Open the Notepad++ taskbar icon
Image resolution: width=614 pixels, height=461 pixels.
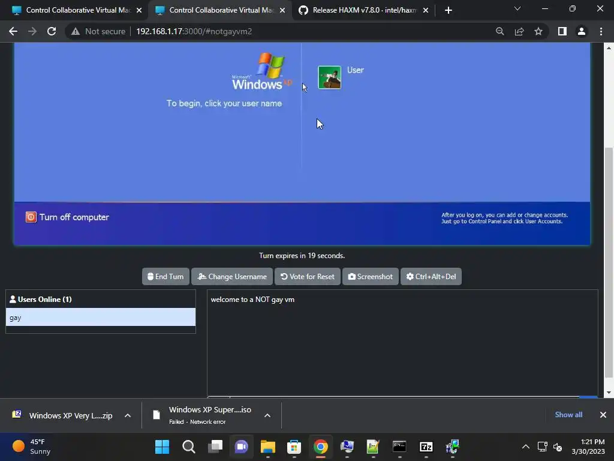click(373, 447)
